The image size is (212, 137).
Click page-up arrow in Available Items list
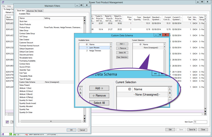tap(111, 47)
